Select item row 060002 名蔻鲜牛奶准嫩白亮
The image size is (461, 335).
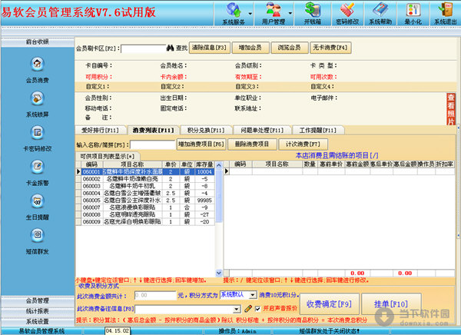(145, 179)
